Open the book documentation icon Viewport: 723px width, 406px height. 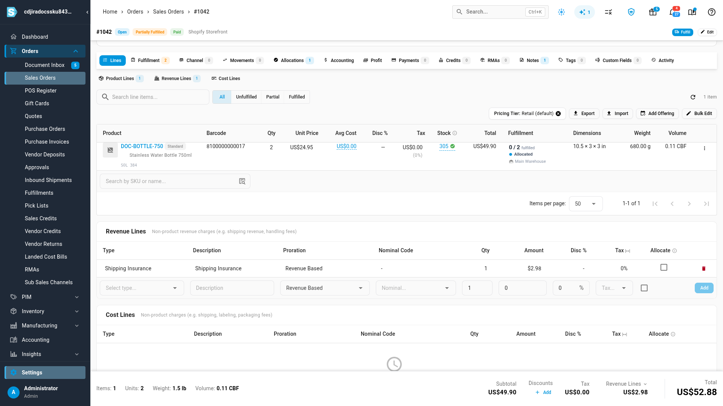[x=692, y=12]
